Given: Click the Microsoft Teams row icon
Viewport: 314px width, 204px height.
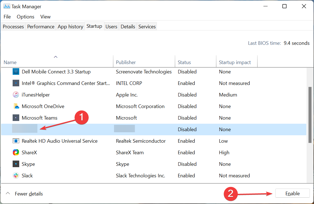Looking at the screenshot, I should click(x=16, y=118).
